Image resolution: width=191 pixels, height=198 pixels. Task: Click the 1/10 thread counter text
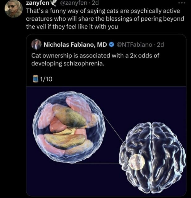click(46, 79)
